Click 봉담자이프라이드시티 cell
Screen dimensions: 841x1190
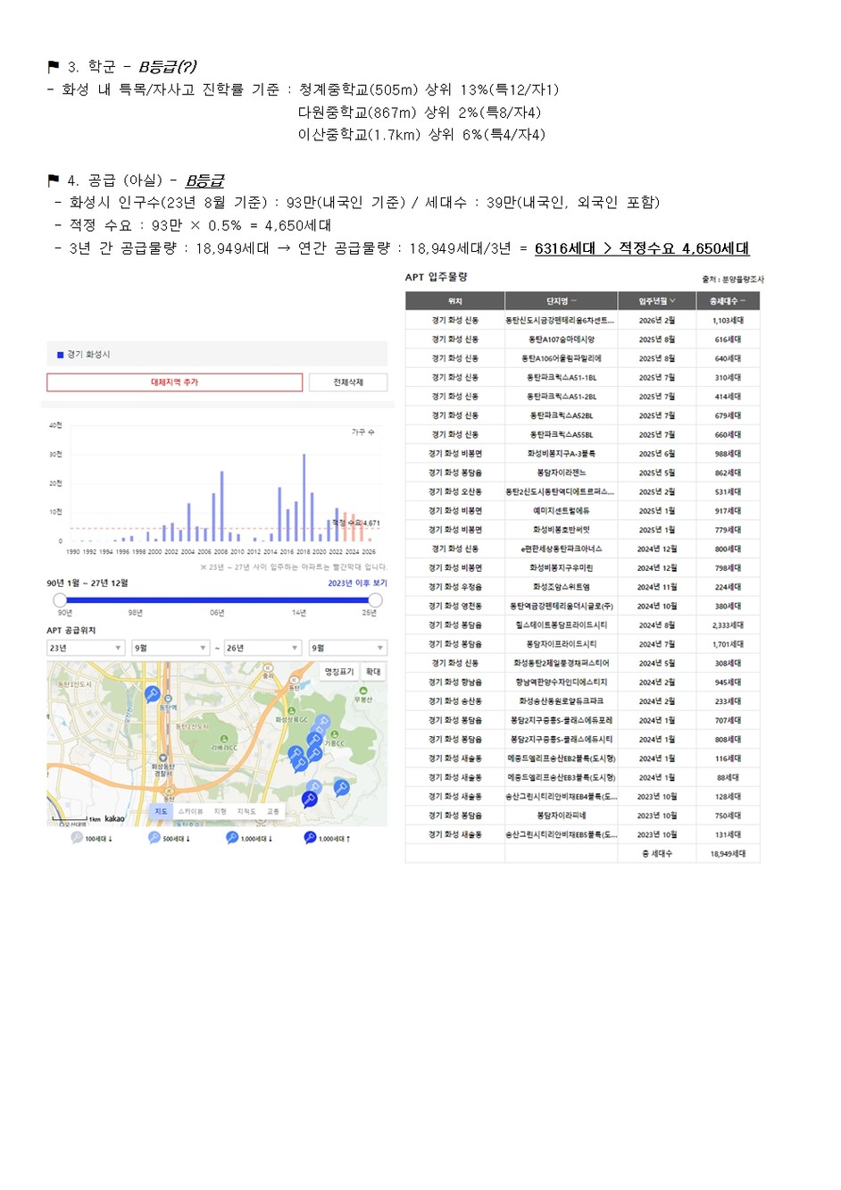click(561, 644)
